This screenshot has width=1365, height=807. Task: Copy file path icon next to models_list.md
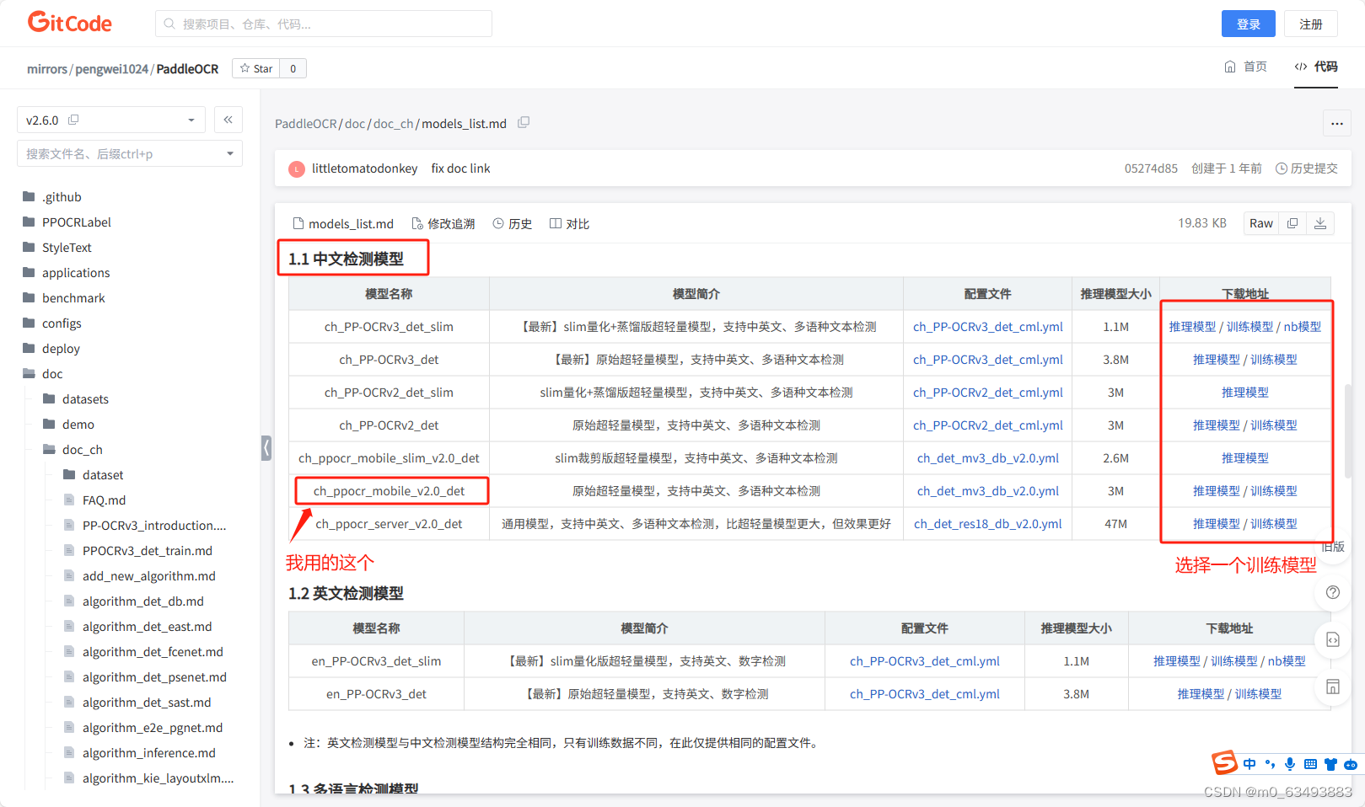point(524,123)
